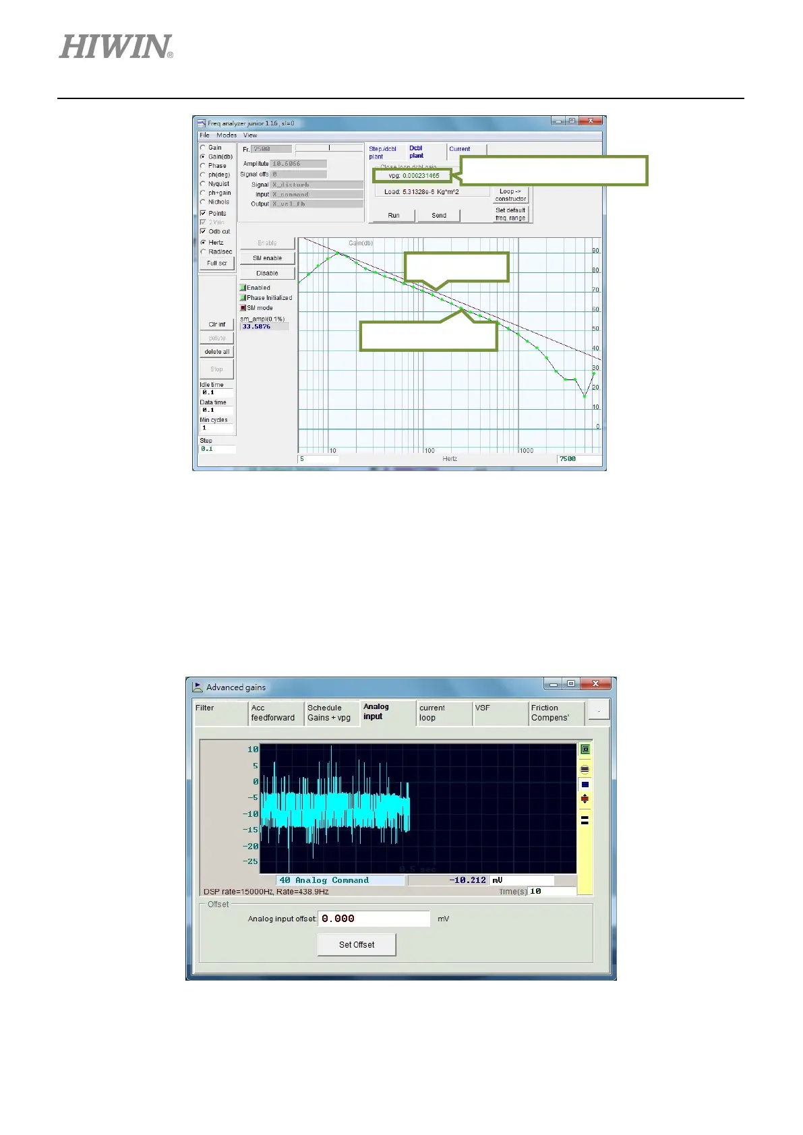Click the Freq analyzer window title icon
803x1135 pixels.
tap(201, 123)
